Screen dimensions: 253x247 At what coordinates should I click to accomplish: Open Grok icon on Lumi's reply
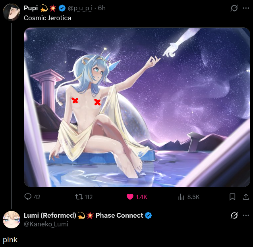pos(234,215)
